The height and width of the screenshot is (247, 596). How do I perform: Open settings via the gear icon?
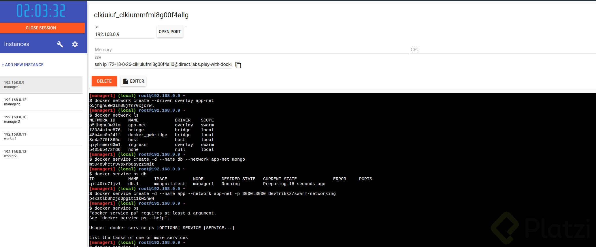click(x=75, y=44)
